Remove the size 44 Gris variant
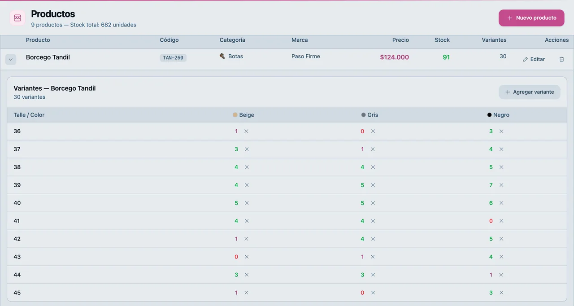This screenshot has width=574, height=306. coord(373,275)
